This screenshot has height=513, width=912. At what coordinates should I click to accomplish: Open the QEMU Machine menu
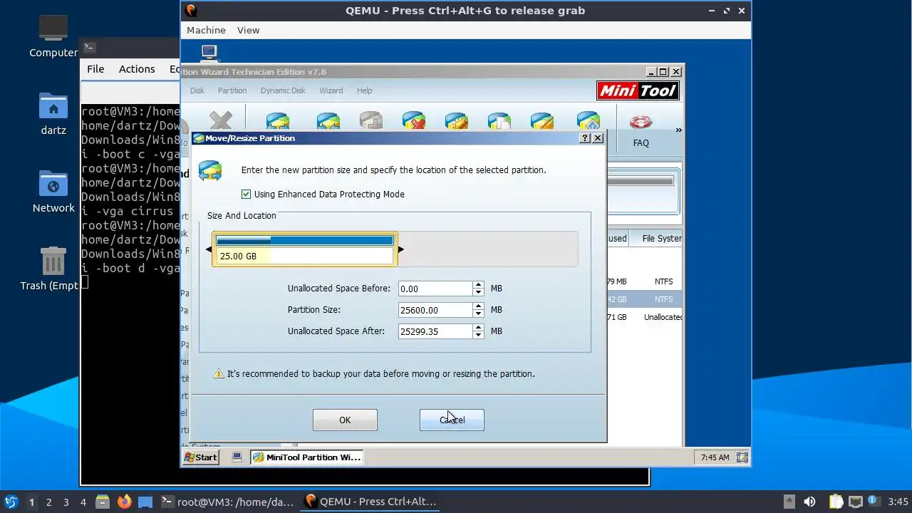click(206, 30)
